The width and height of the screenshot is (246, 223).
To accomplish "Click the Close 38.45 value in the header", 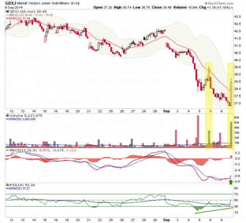I will 162,7.
